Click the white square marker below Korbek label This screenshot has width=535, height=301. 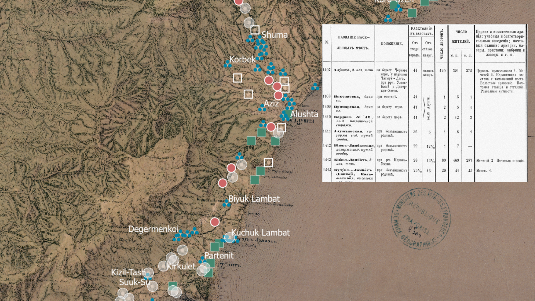[237, 78]
